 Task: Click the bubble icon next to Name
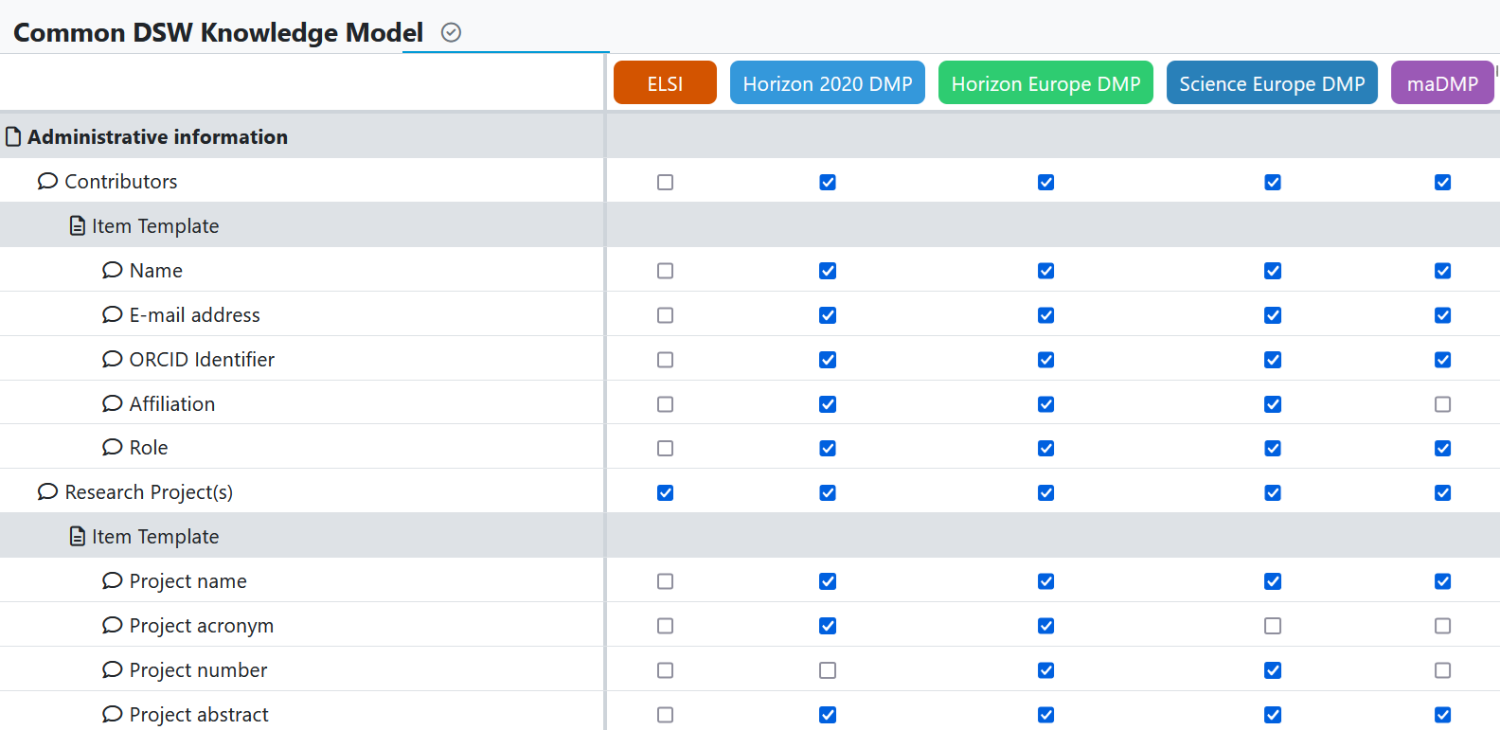113,270
